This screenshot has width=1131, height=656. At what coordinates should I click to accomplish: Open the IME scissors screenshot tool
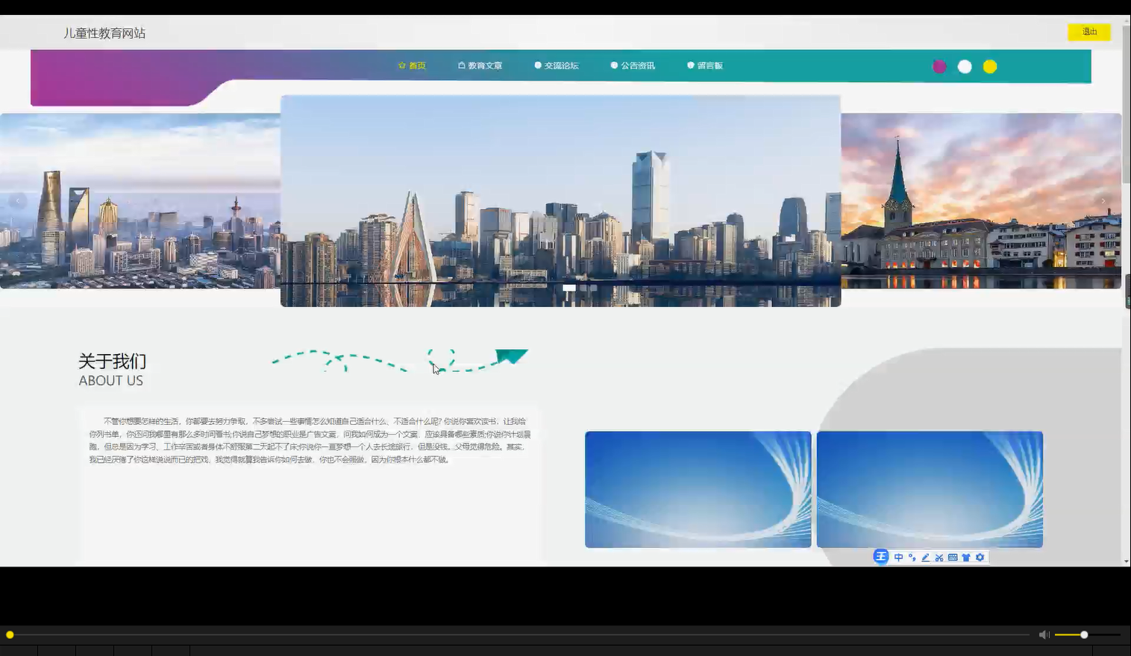939,558
